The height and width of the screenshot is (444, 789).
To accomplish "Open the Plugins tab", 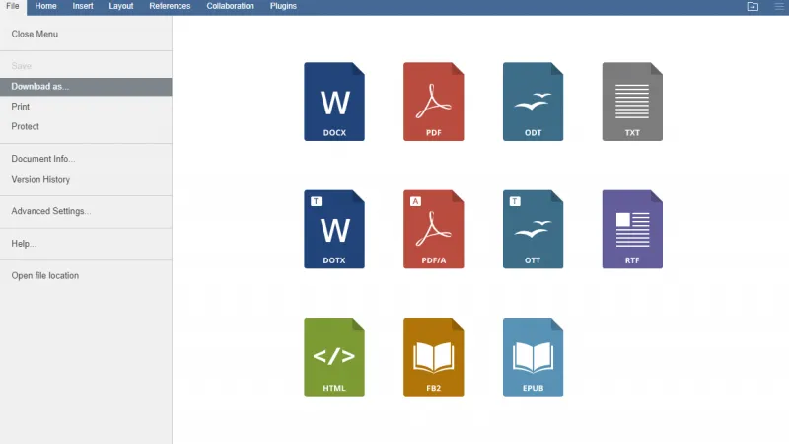I will 283,6.
